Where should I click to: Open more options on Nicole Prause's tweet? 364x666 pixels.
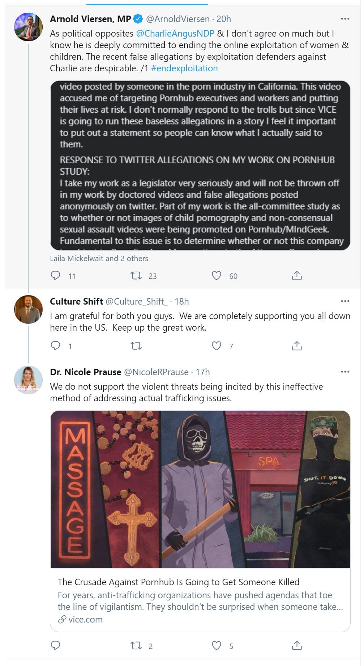(345, 372)
